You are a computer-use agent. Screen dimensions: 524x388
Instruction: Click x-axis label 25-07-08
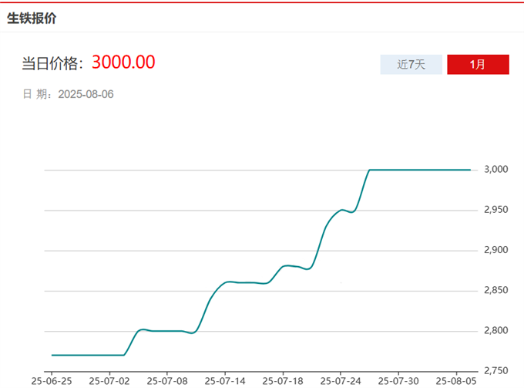pos(166,380)
